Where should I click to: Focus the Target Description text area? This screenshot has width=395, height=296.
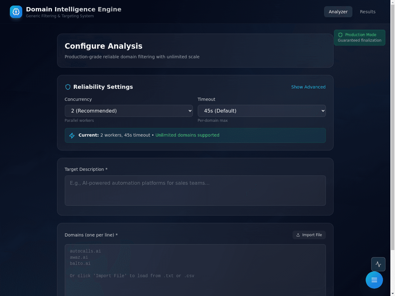click(x=195, y=191)
